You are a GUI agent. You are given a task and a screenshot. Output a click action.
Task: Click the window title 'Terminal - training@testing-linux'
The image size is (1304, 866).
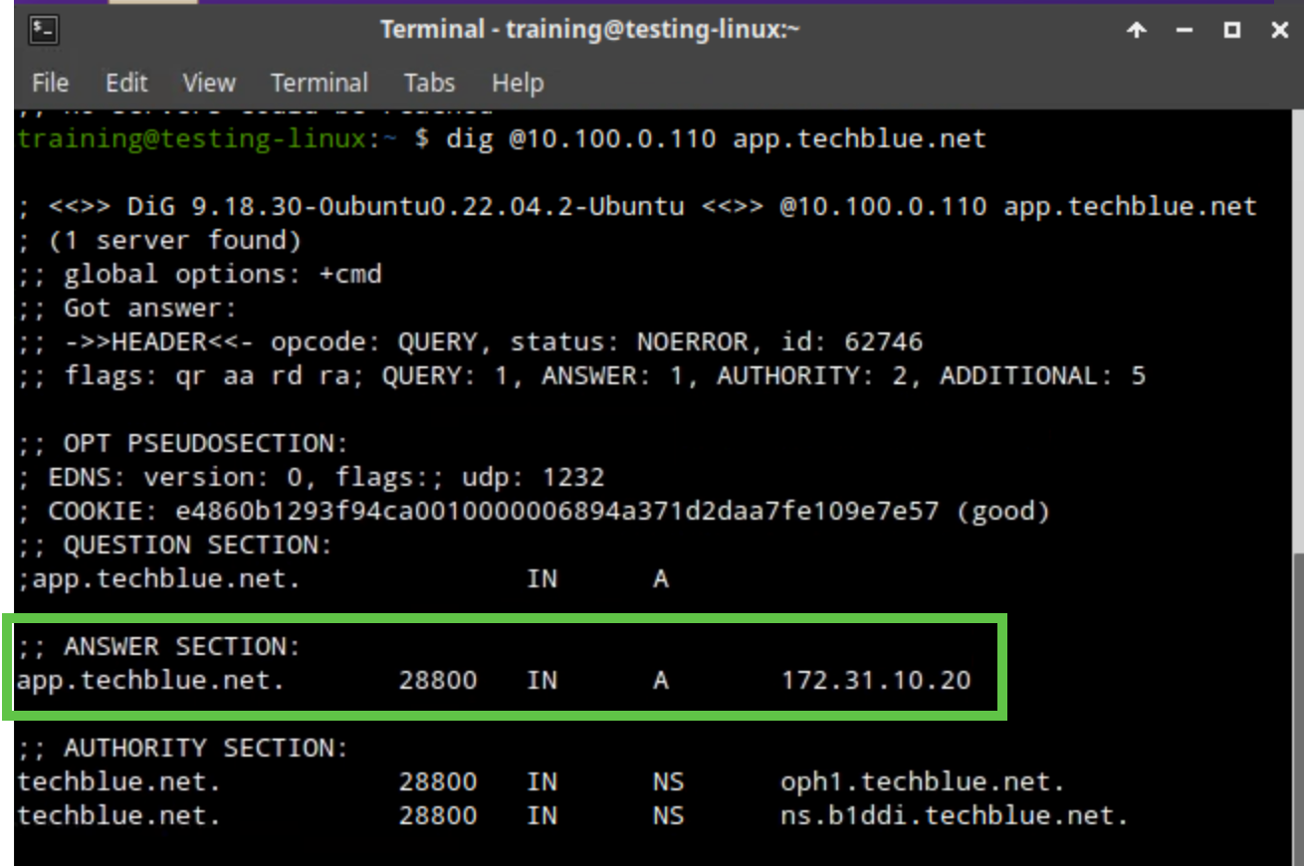click(589, 31)
